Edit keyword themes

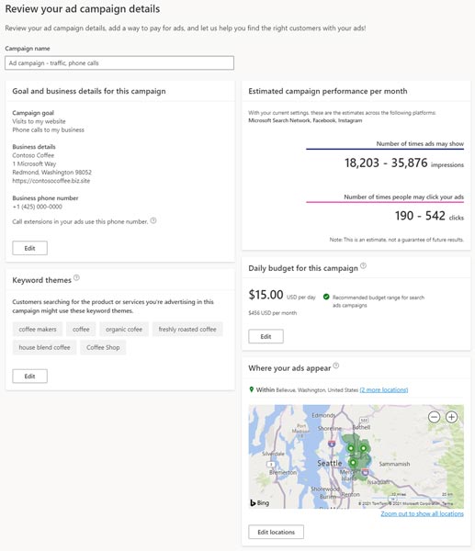[x=30, y=376]
